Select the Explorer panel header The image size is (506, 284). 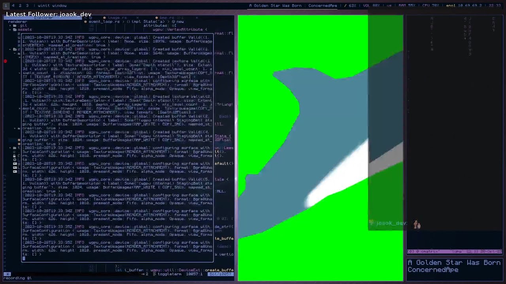pos(43,18)
